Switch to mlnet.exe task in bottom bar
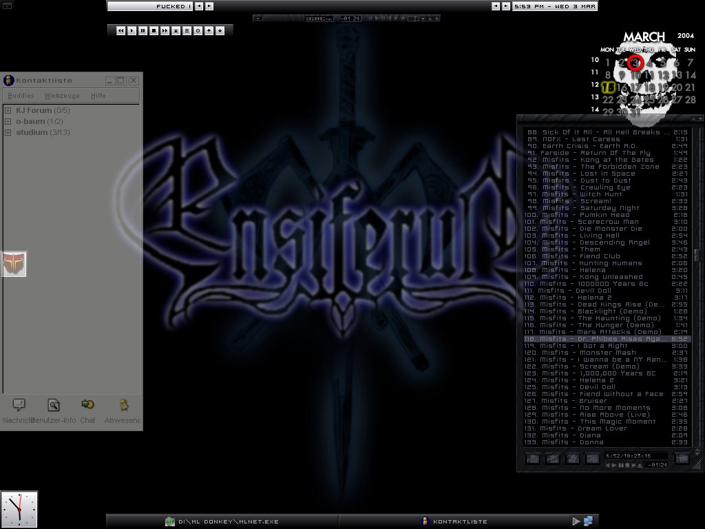The image size is (705, 529). [222, 521]
